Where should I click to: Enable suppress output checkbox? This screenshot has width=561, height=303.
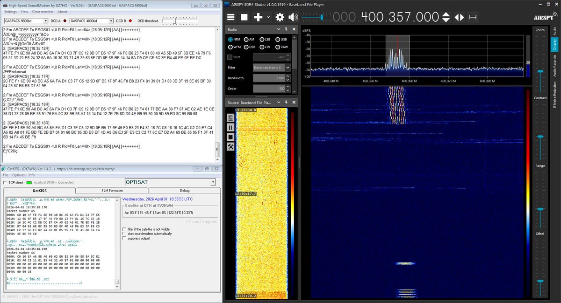click(124, 238)
